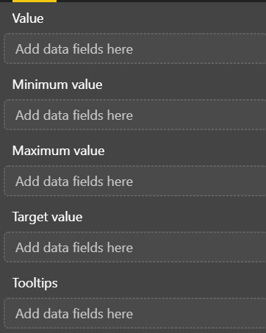Screen dimensions: 266x333
Task: Click the Minimum value field well
Action: 135,115
